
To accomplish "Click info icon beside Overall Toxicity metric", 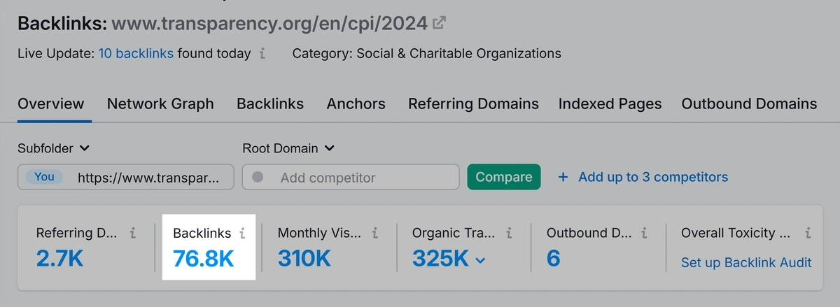I will [x=808, y=234].
